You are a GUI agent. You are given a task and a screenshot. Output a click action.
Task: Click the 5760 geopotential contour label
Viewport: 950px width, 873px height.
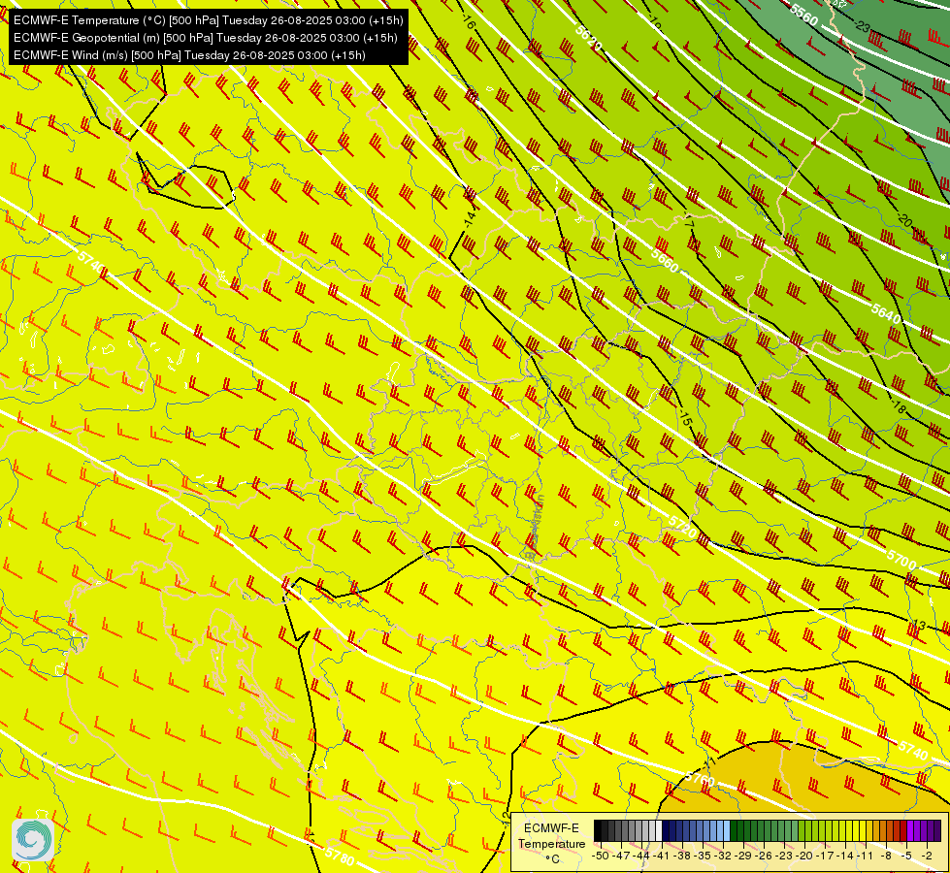point(701,779)
